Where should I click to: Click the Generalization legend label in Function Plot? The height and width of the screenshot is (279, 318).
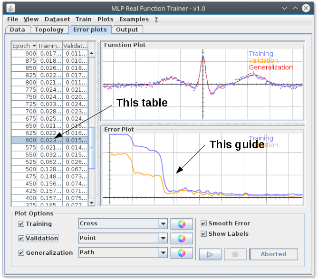coord(271,67)
